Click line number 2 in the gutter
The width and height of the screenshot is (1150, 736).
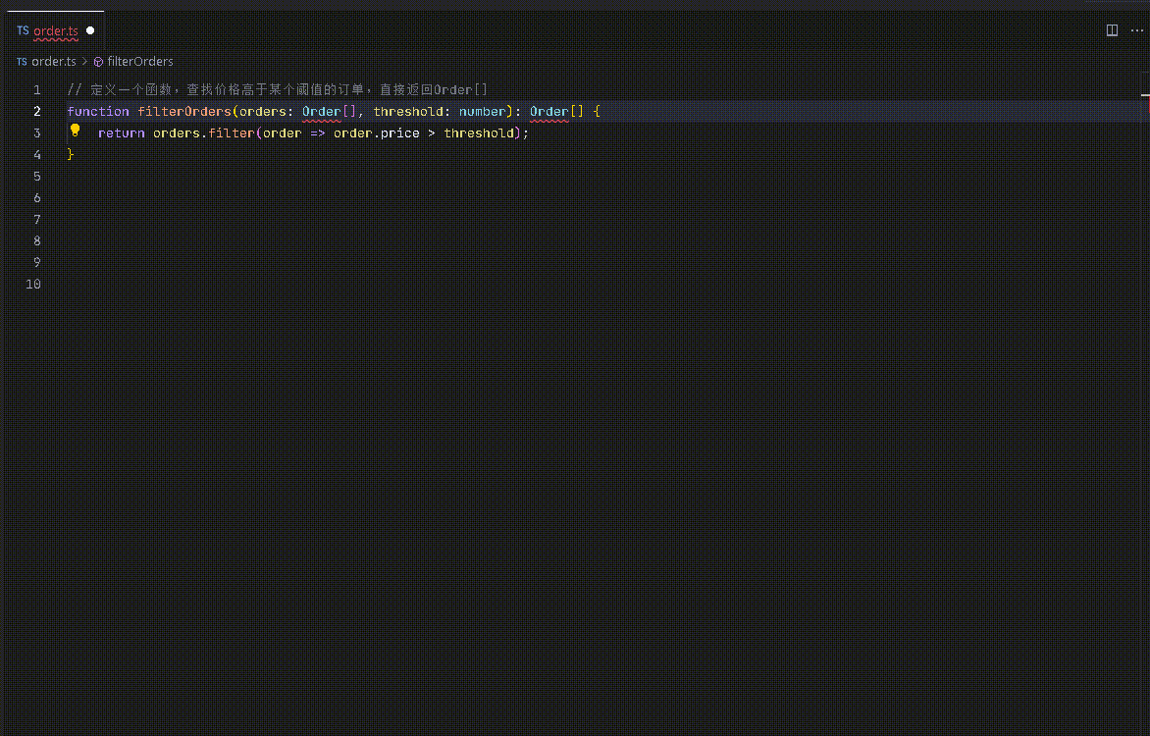coord(36,112)
